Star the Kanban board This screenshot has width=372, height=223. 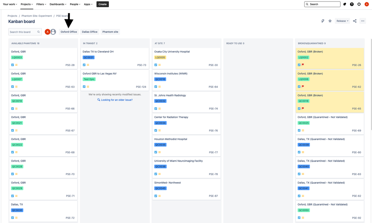330,21
